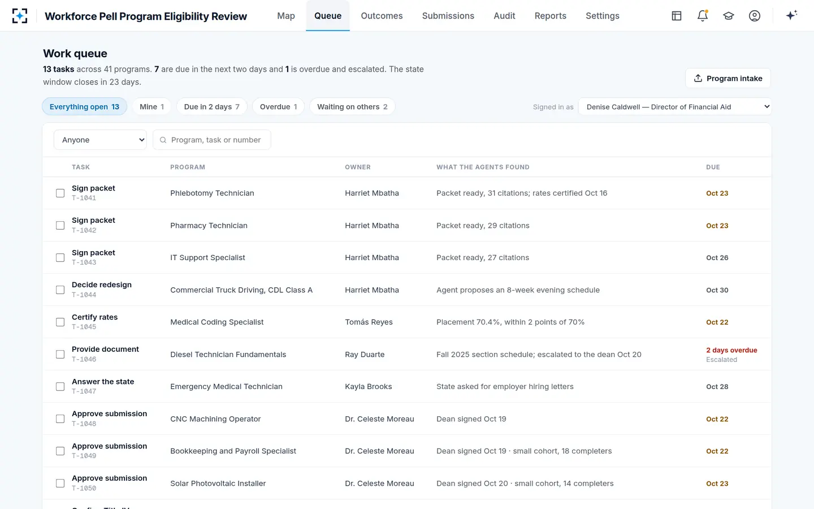Open the Certify rates task

click(x=95, y=317)
